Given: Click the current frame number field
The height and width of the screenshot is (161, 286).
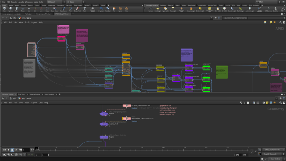Looking at the screenshot, I should [26, 150].
